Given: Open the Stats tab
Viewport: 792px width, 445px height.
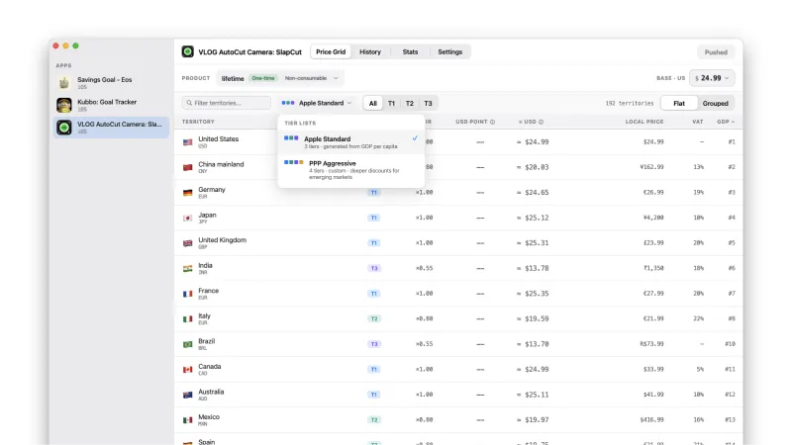Looking at the screenshot, I should (410, 52).
